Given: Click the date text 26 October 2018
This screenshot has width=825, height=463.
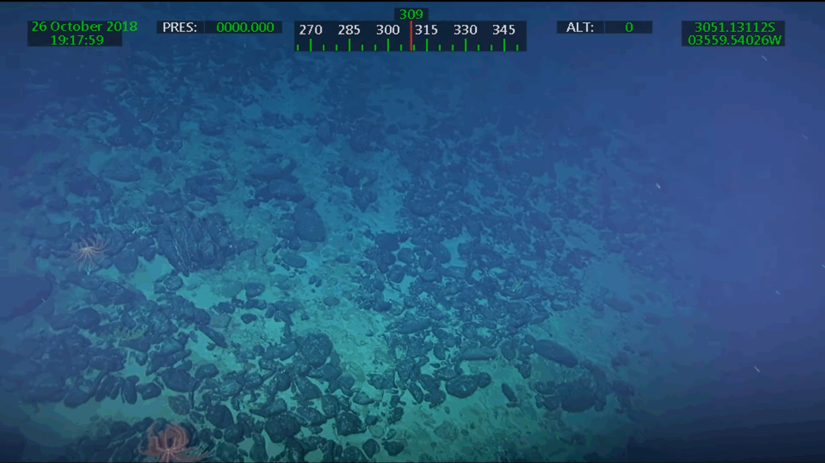Looking at the screenshot, I should tap(84, 27).
